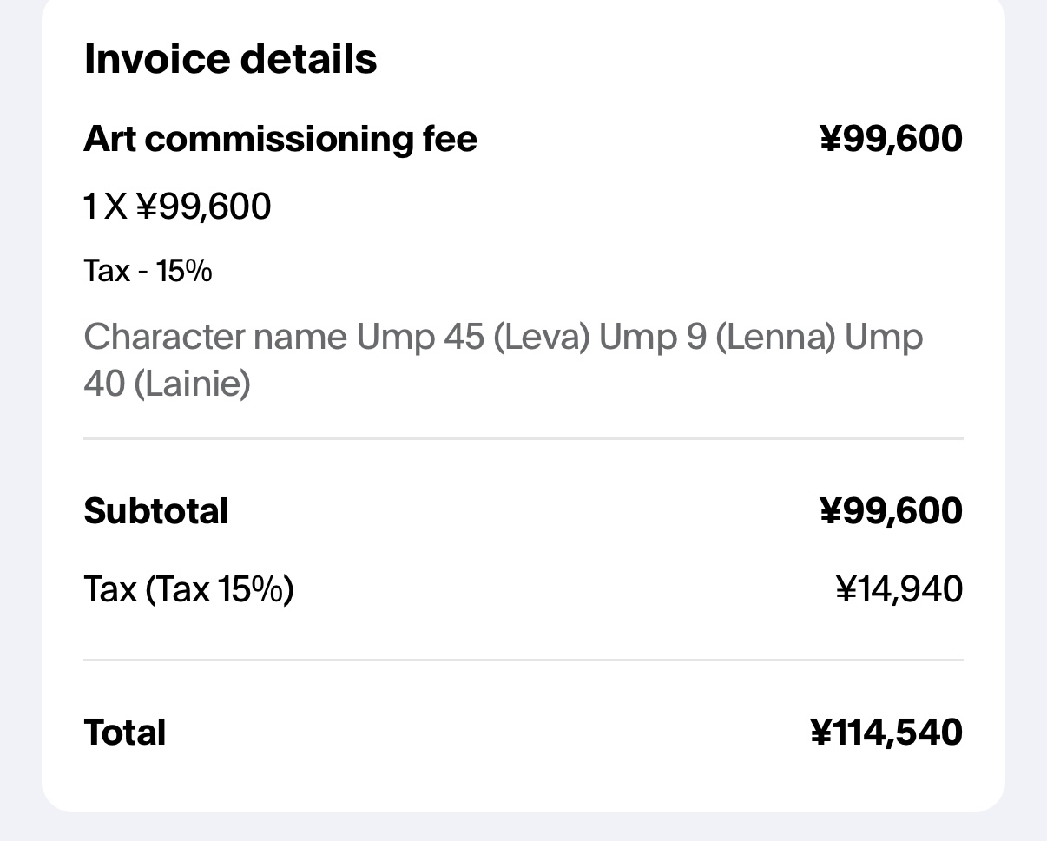Image resolution: width=1047 pixels, height=841 pixels.
Task: Click the Invoice details heading
Action: 230,59
